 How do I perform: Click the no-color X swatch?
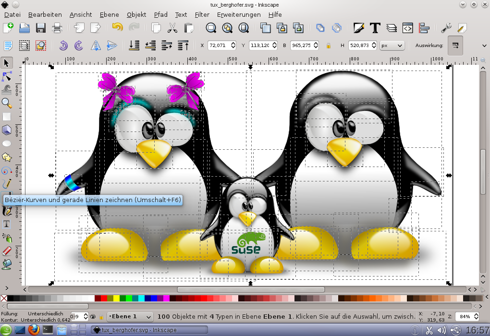point(4,298)
